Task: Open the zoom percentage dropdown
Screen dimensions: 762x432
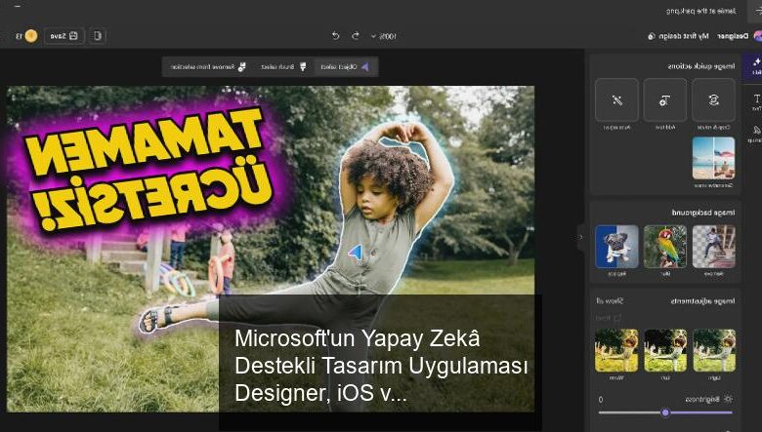Action: point(384,36)
